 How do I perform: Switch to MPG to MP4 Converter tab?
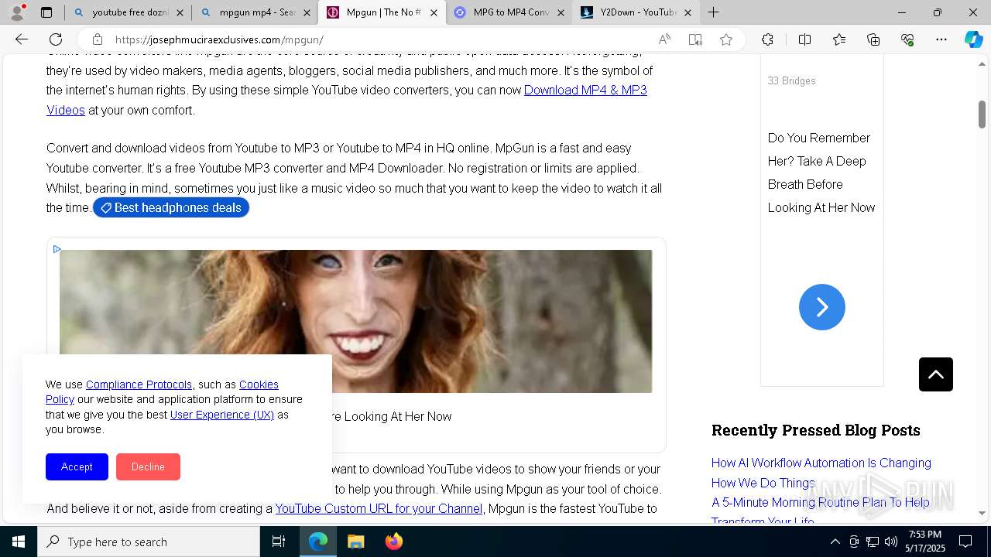(509, 12)
